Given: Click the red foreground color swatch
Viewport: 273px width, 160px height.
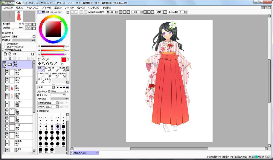Looking at the screenshot, I should [x=63, y=60].
